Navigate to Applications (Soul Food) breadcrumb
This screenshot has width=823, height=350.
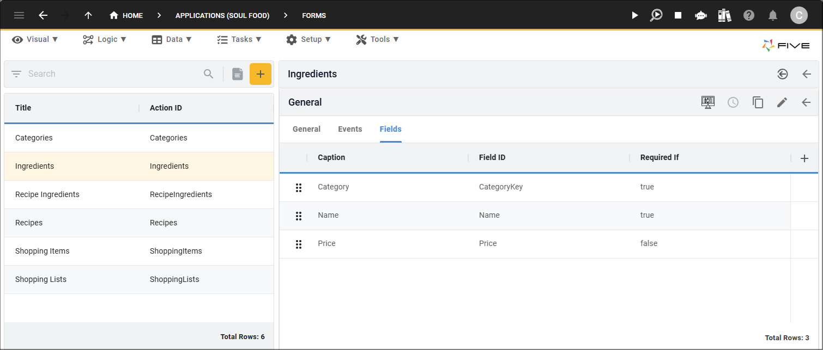[x=222, y=16]
